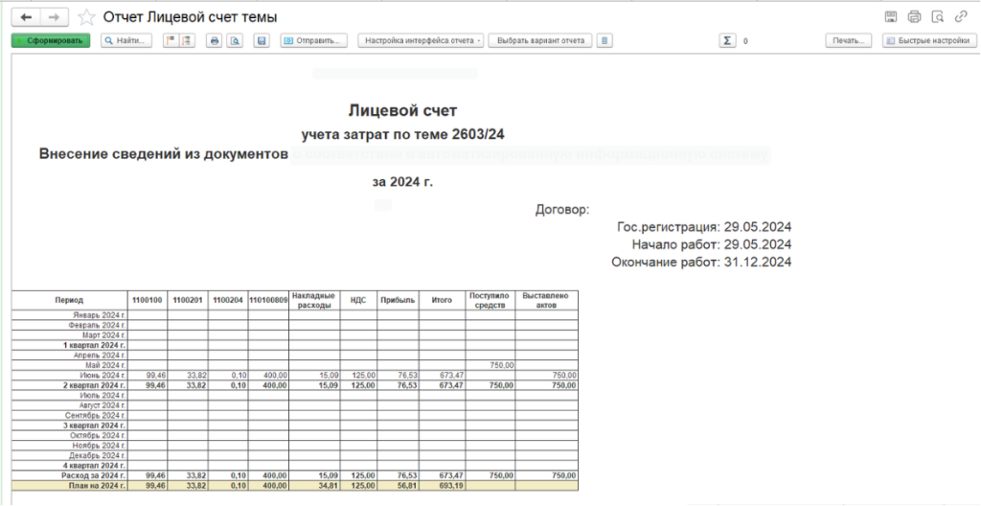Viewport: 981px width, 506px height.
Task: Select the Май 2024 г. row label
Action: coord(69,365)
